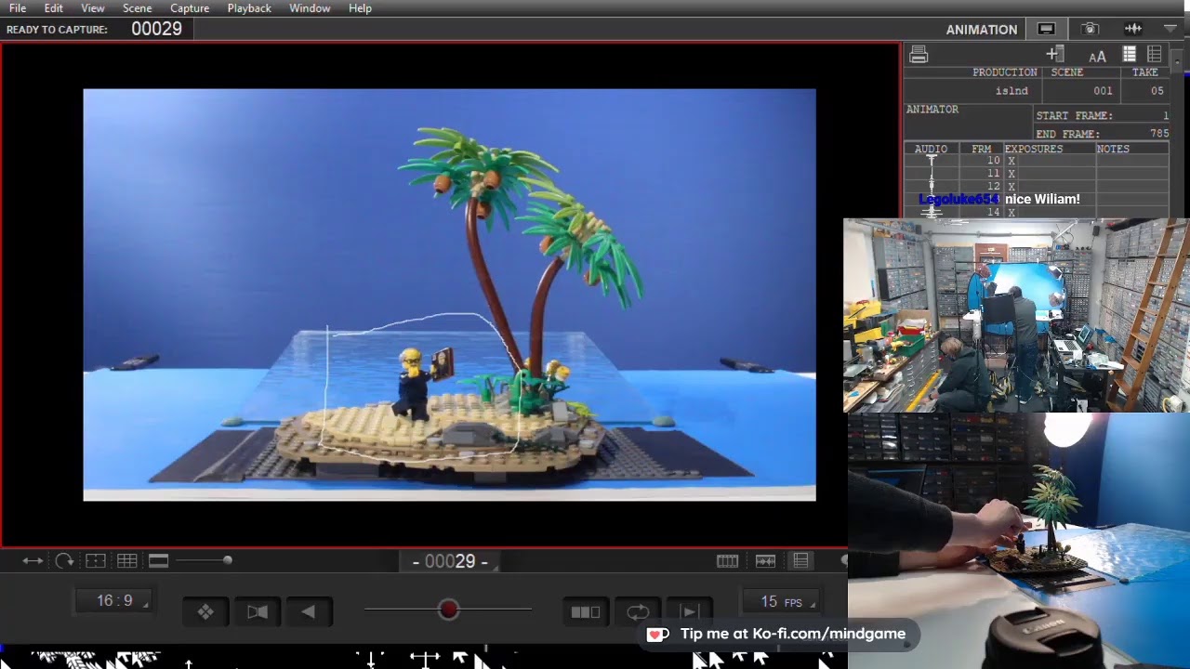The width and height of the screenshot is (1190, 669).
Task: Open the Help menu
Action: pos(360,8)
